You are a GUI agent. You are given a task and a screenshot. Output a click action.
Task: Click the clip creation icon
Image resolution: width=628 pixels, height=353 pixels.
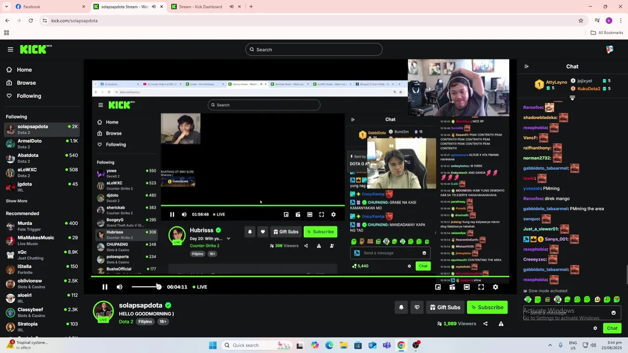(x=452, y=287)
